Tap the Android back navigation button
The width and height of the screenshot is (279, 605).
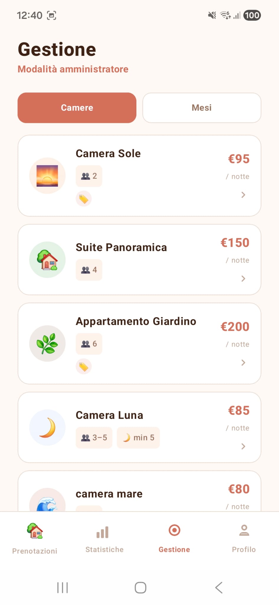tap(219, 588)
